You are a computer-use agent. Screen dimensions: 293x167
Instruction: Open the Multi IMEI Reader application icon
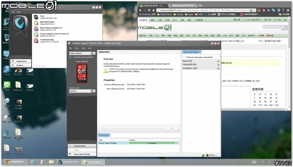pos(36,23)
